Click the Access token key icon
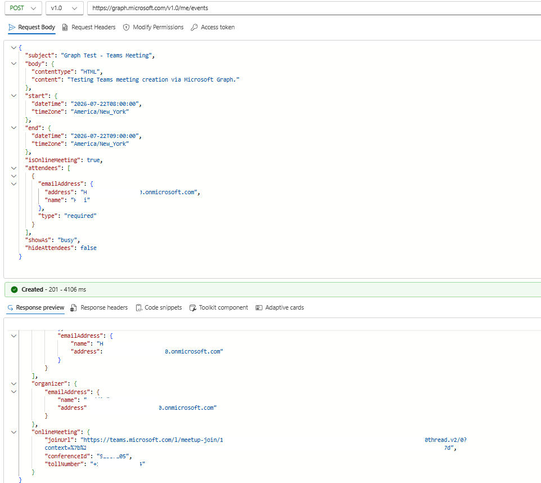Image resolution: width=541 pixels, height=483 pixels. (x=194, y=27)
